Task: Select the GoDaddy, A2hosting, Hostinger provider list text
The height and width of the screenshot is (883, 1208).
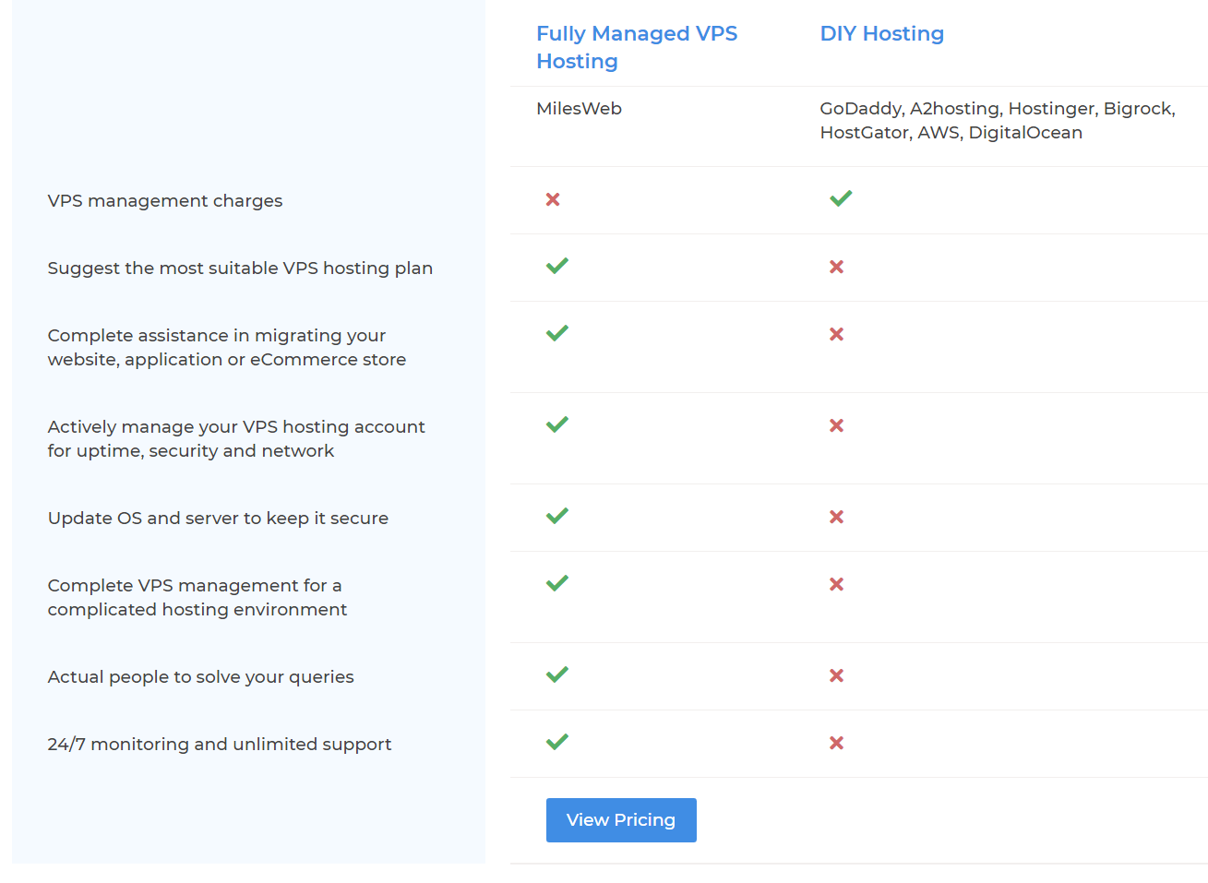Action: click(x=998, y=121)
